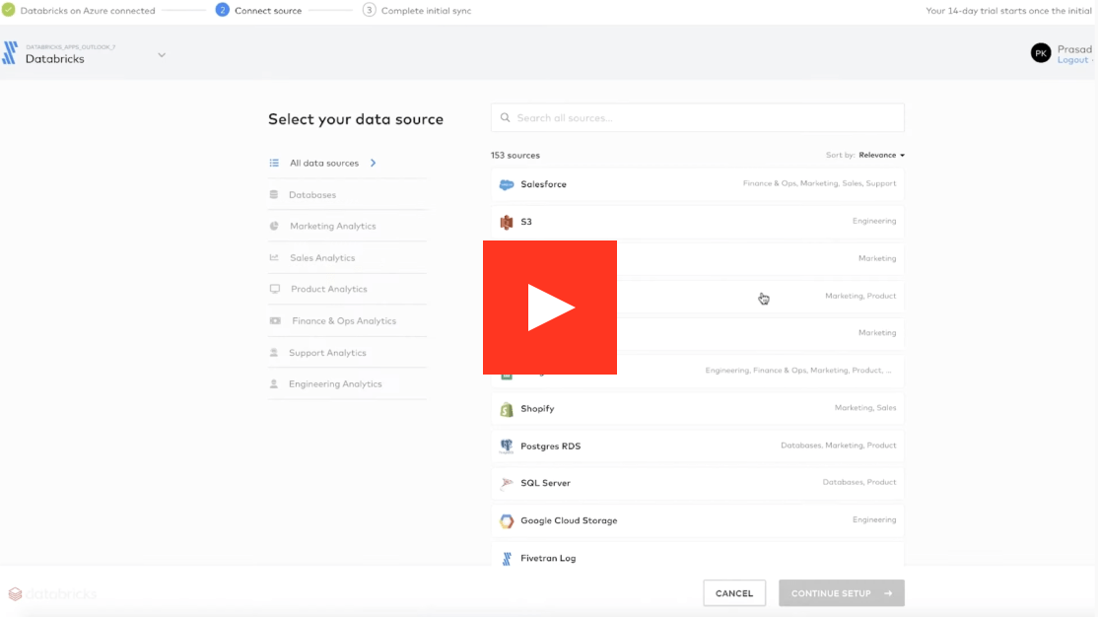Select the Marketing Analytics category

[332, 227]
